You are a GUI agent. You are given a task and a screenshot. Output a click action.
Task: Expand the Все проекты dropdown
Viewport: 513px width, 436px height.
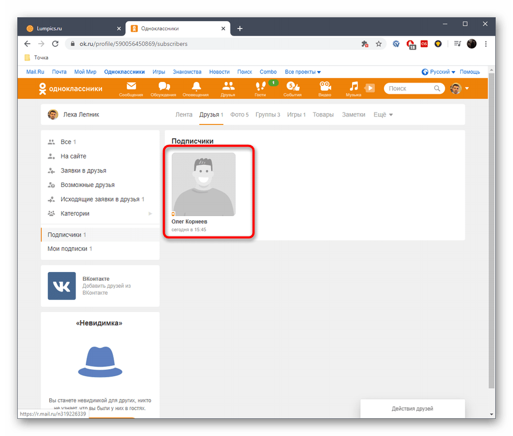pos(301,71)
